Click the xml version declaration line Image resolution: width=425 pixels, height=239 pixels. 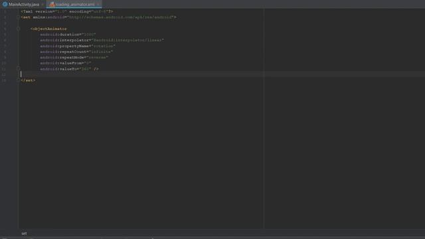point(67,12)
